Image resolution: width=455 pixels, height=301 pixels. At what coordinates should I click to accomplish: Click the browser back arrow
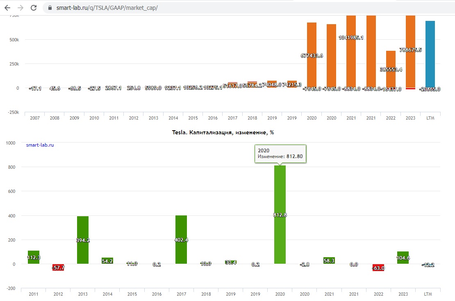pyautogui.click(x=7, y=8)
